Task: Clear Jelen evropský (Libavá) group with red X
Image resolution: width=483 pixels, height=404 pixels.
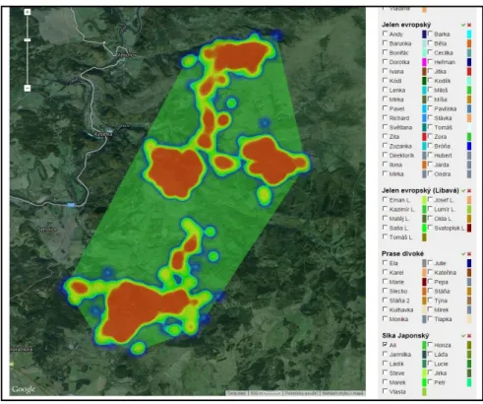Action: pyautogui.click(x=469, y=191)
